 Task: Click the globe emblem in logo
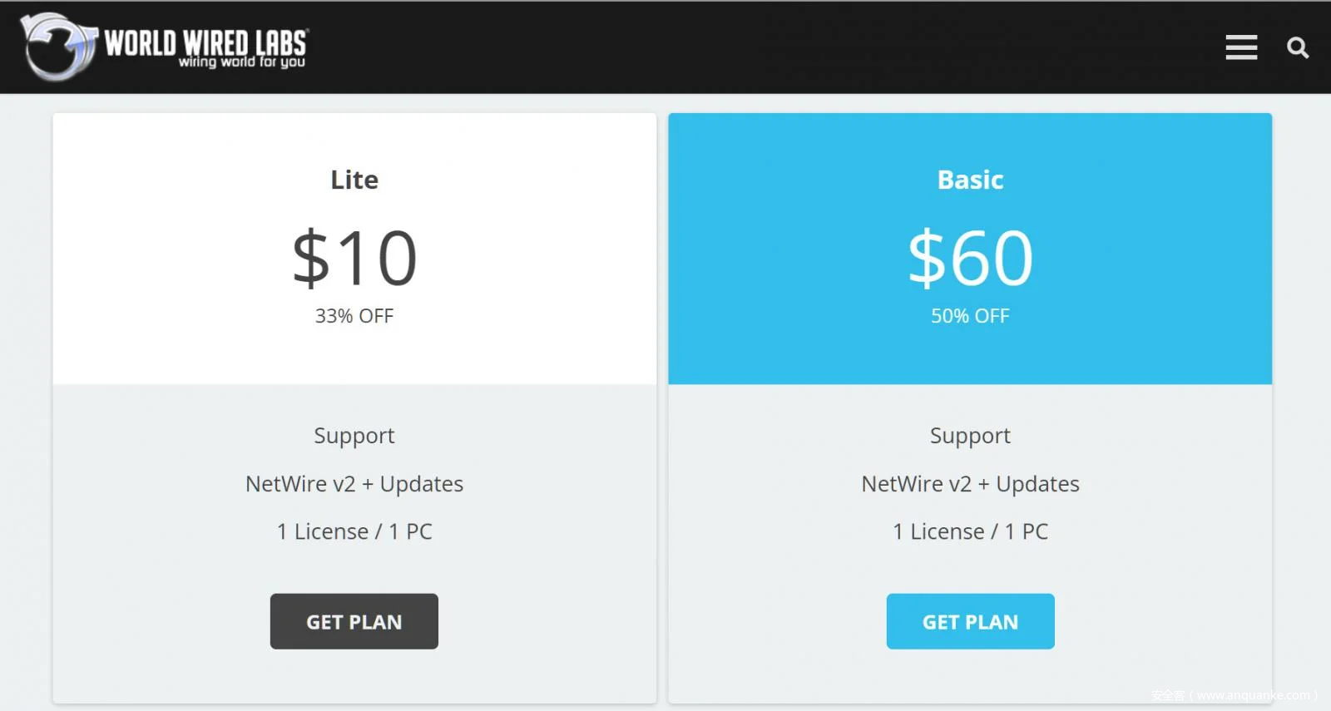[x=58, y=47]
